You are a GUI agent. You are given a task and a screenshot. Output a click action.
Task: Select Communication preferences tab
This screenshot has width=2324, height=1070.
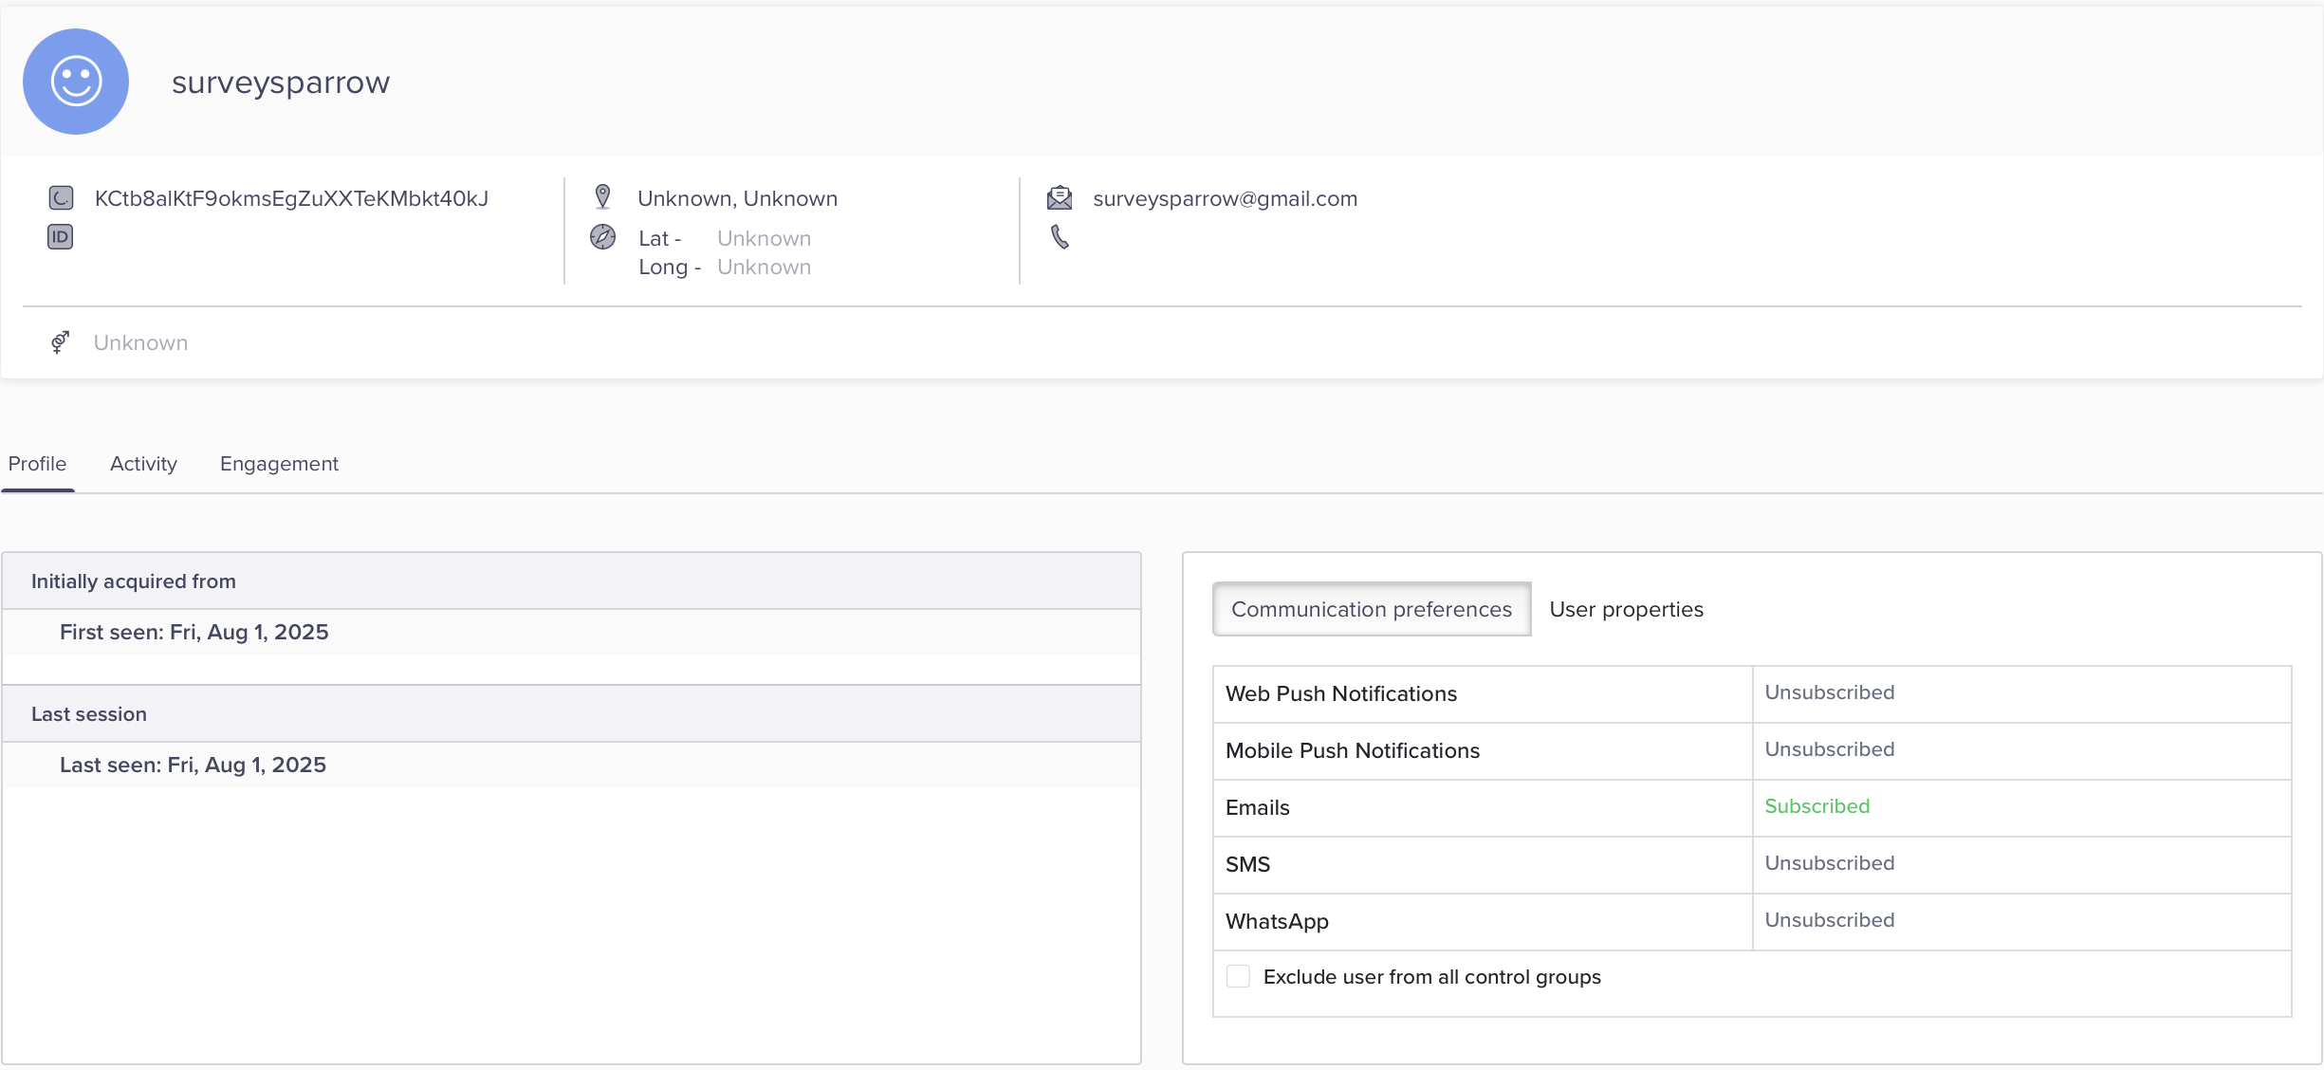1372,609
